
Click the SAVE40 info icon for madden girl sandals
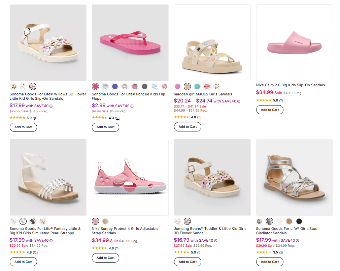click(239, 101)
